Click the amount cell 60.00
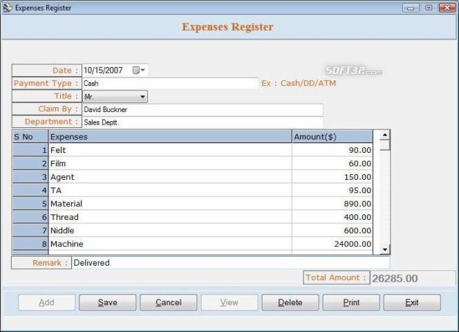The height and width of the screenshot is (332, 459). pyautogui.click(x=332, y=163)
